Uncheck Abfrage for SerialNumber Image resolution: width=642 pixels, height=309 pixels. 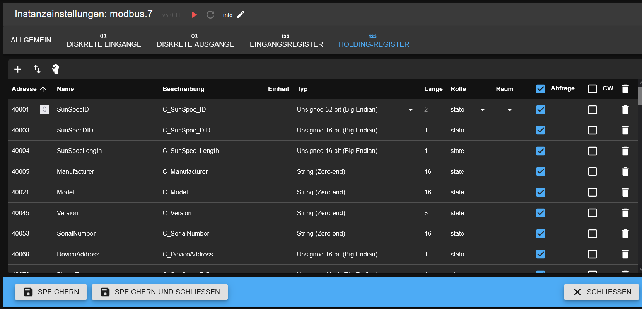click(541, 234)
